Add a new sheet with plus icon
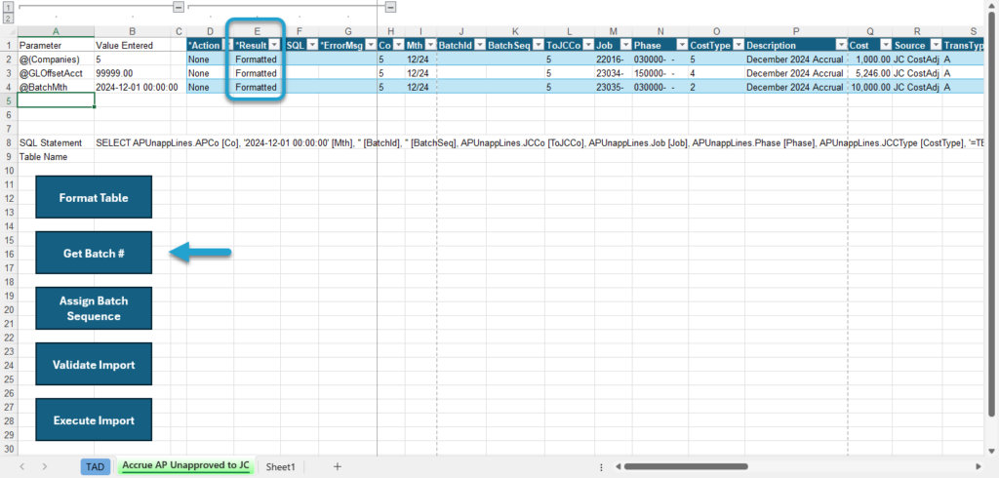 (x=338, y=466)
